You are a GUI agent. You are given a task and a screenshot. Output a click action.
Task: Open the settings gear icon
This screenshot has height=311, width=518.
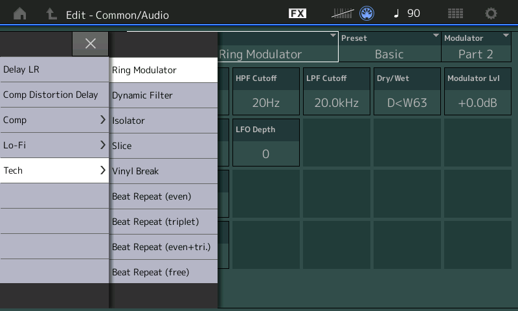[491, 14]
